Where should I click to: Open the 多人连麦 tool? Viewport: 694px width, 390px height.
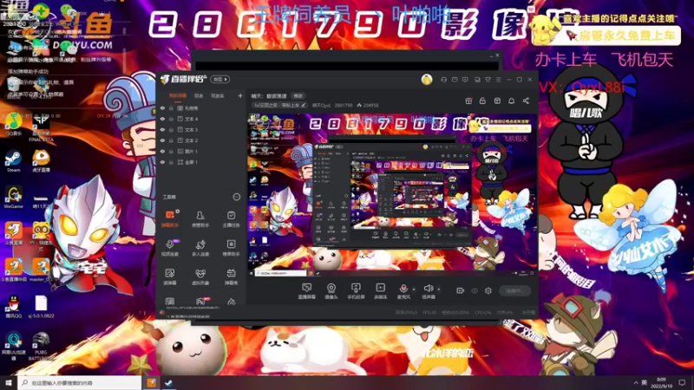200,248
